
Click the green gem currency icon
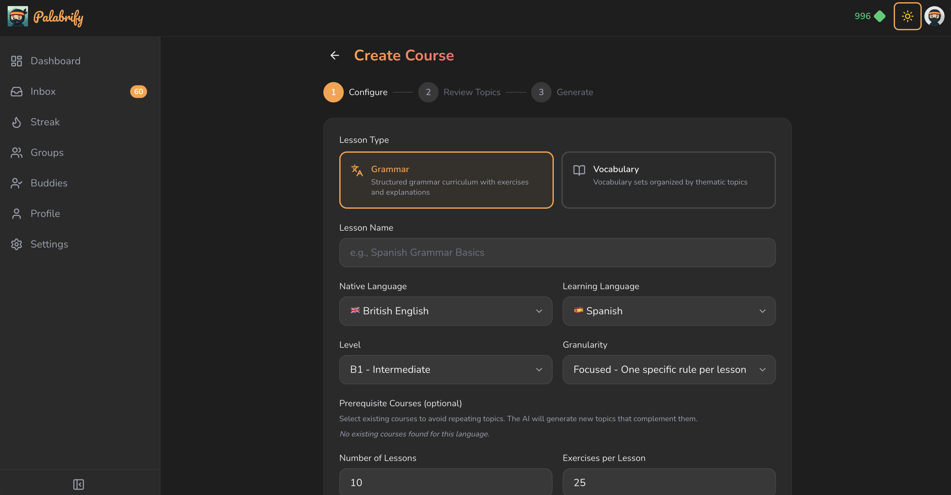point(880,16)
